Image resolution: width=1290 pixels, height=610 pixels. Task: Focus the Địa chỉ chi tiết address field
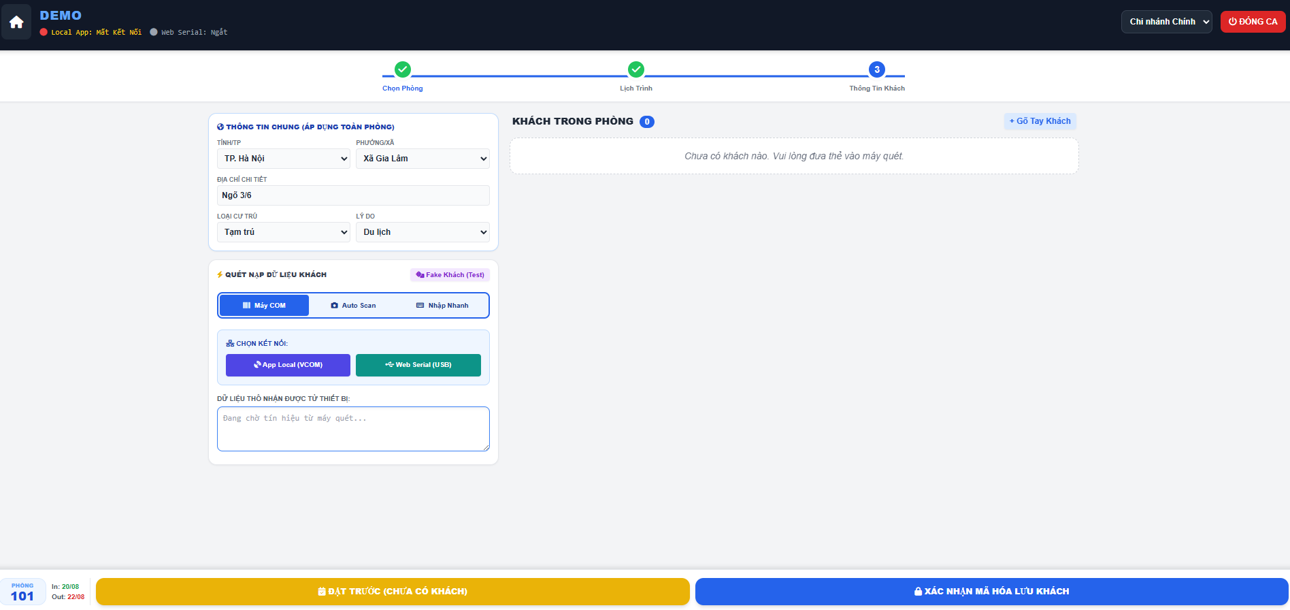pyautogui.click(x=353, y=195)
